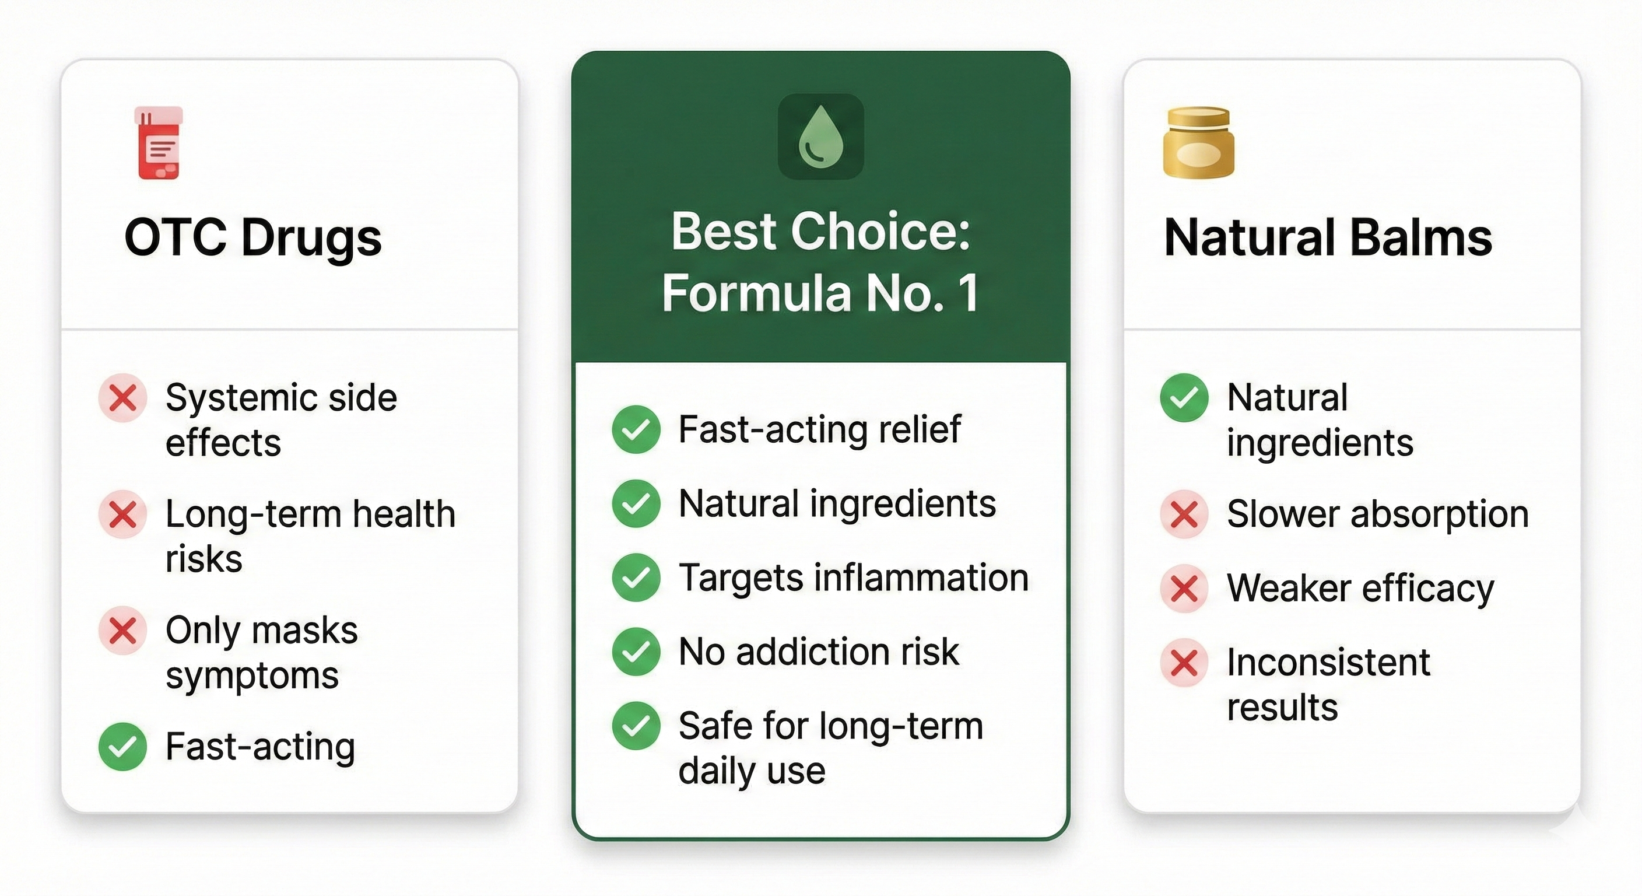Click the green droplet icon
Screen dimensions: 1642x896
(820, 136)
